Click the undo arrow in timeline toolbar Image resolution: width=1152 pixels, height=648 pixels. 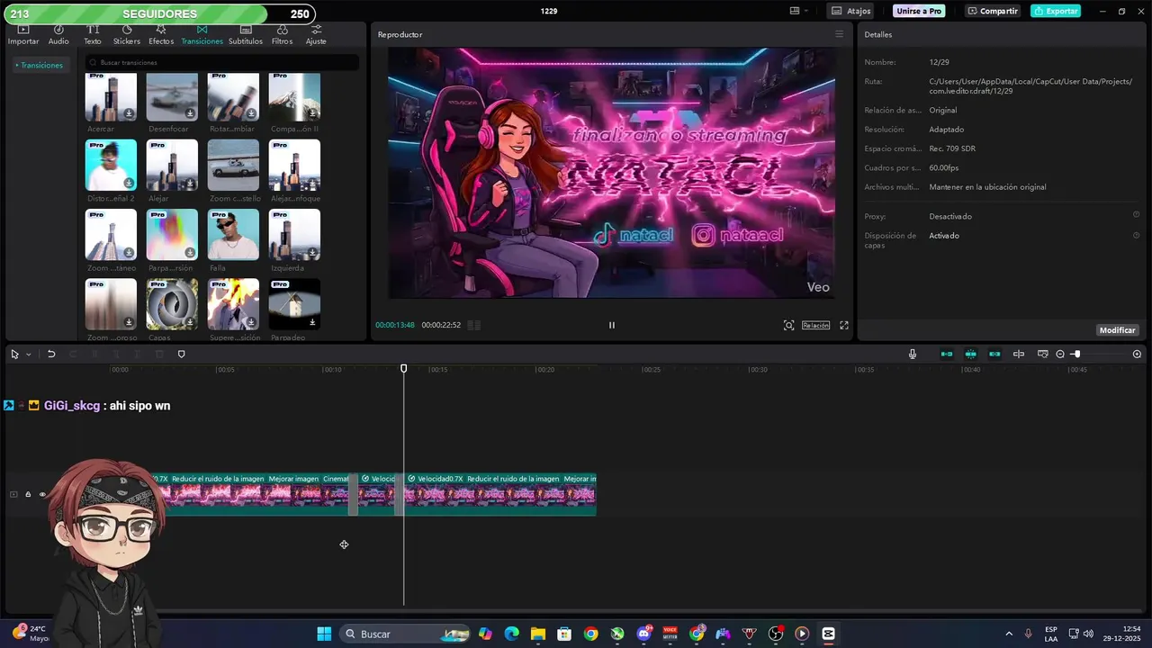point(51,355)
